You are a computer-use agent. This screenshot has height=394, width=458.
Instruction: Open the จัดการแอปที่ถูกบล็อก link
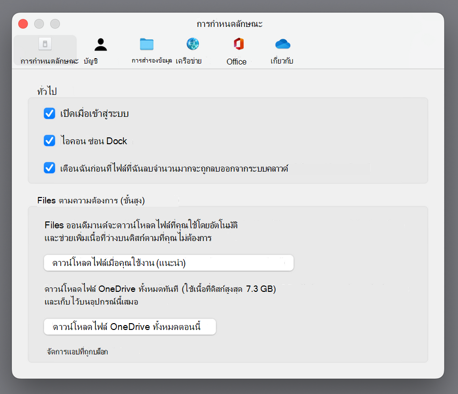[x=77, y=351]
